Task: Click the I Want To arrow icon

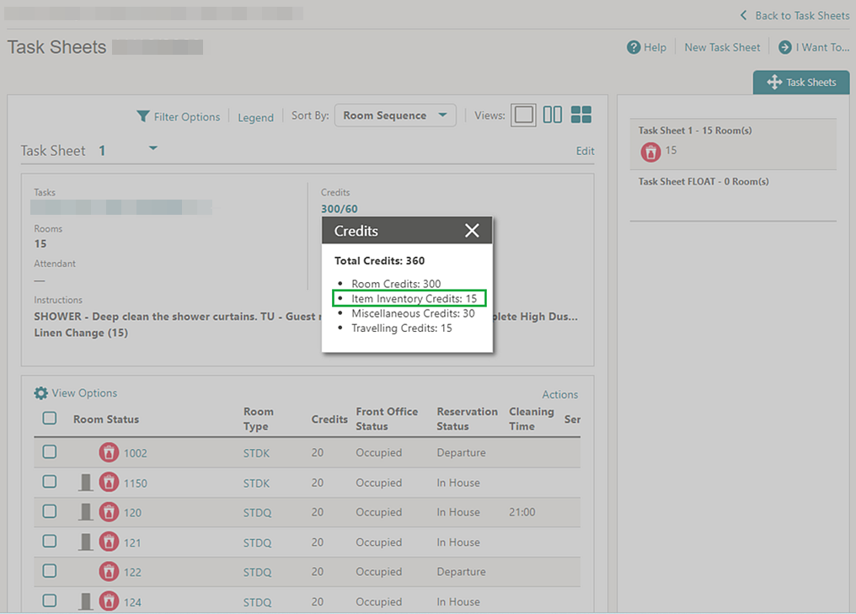Action: click(x=784, y=47)
